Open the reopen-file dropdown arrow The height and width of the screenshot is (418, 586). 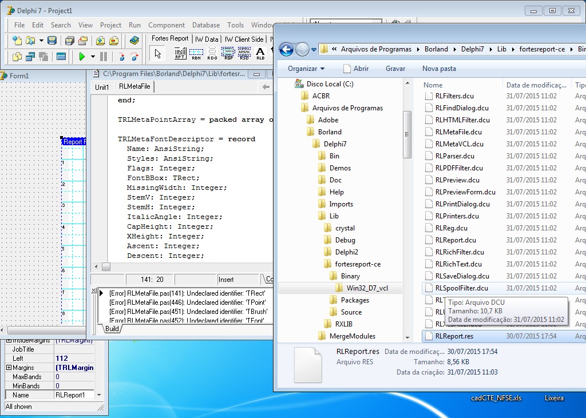click(41, 41)
